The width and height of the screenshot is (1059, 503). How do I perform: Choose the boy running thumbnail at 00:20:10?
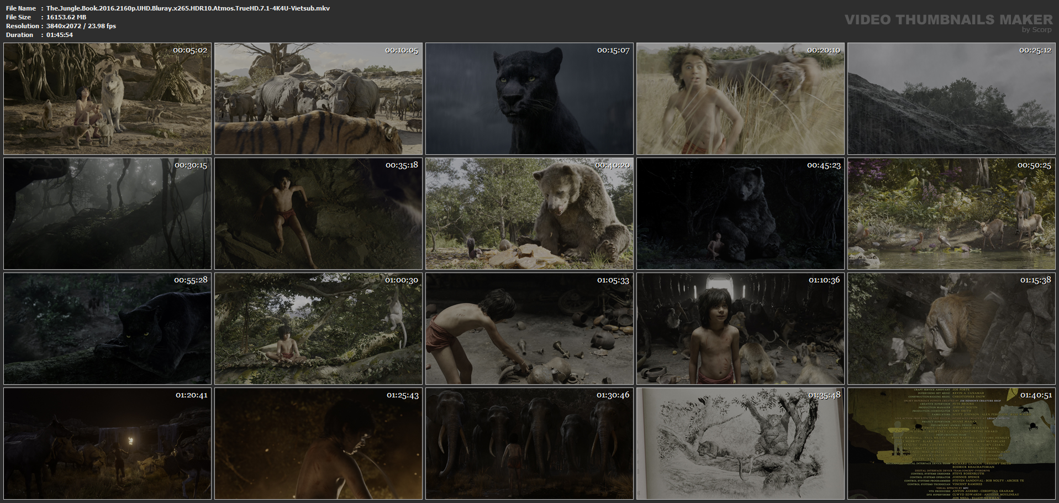(740, 99)
